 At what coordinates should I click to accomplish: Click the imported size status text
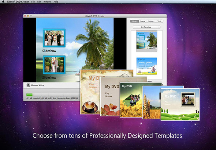tap(41, 98)
